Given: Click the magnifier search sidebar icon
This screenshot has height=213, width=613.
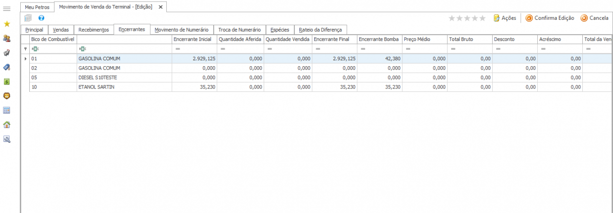Looking at the screenshot, I should (x=7, y=139).
